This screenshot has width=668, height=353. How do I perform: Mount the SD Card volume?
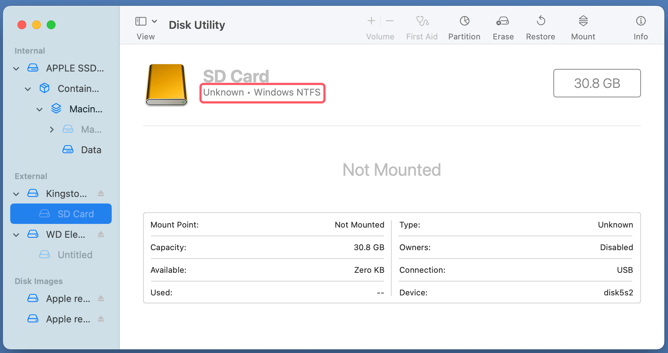pyautogui.click(x=583, y=26)
